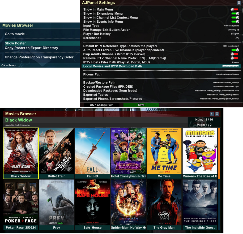Click OK = Select hint label

click(x=9, y=65)
